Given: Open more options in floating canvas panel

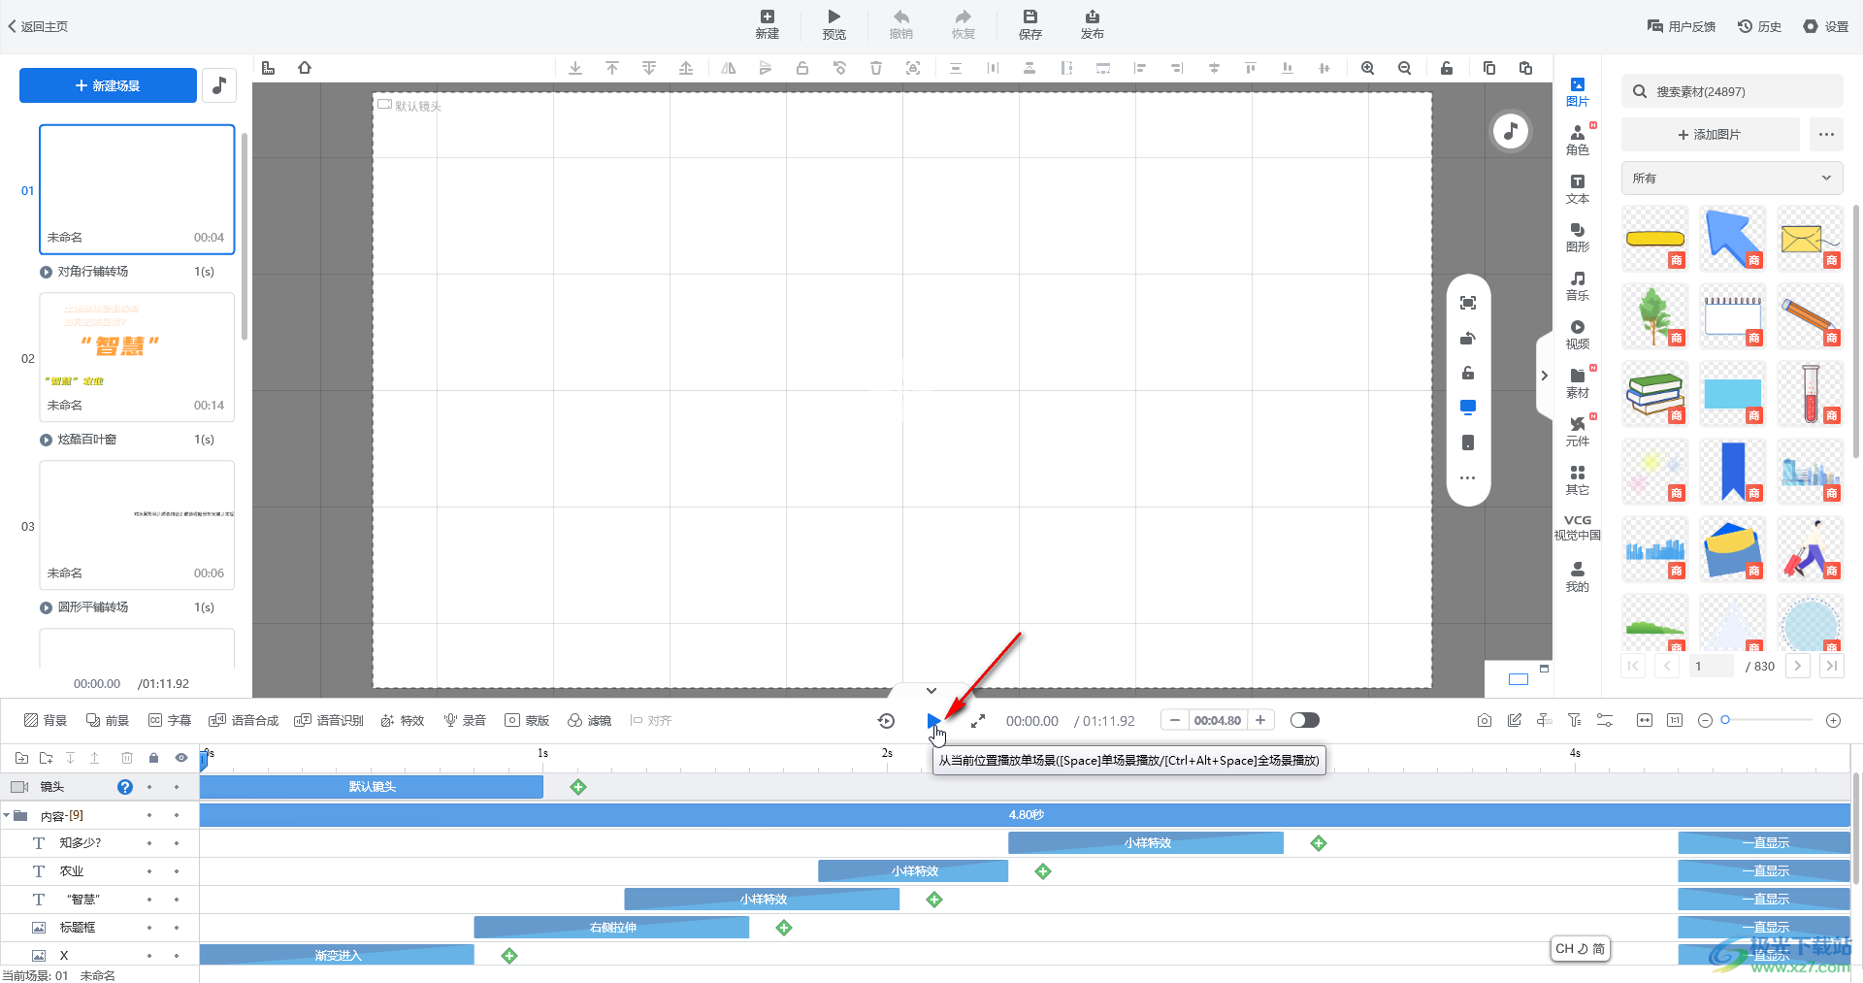Looking at the screenshot, I should [x=1468, y=477].
